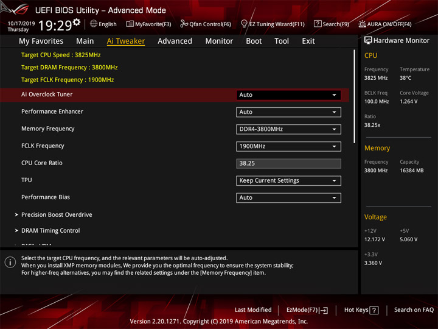The height and width of the screenshot is (329, 438).
Task: Click the +5V value 5.060 V
Action: (x=409, y=239)
